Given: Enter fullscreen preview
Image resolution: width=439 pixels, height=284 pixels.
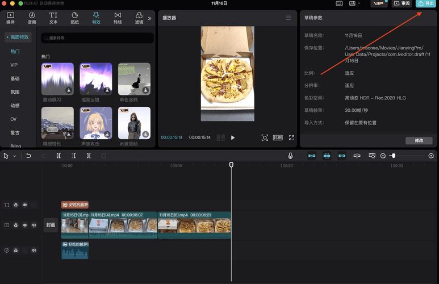Looking at the screenshot, I should [x=291, y=137].
